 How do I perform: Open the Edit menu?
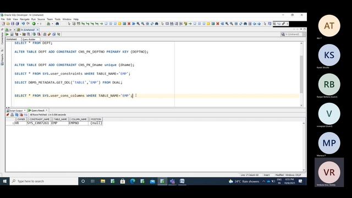click(9, 19)
